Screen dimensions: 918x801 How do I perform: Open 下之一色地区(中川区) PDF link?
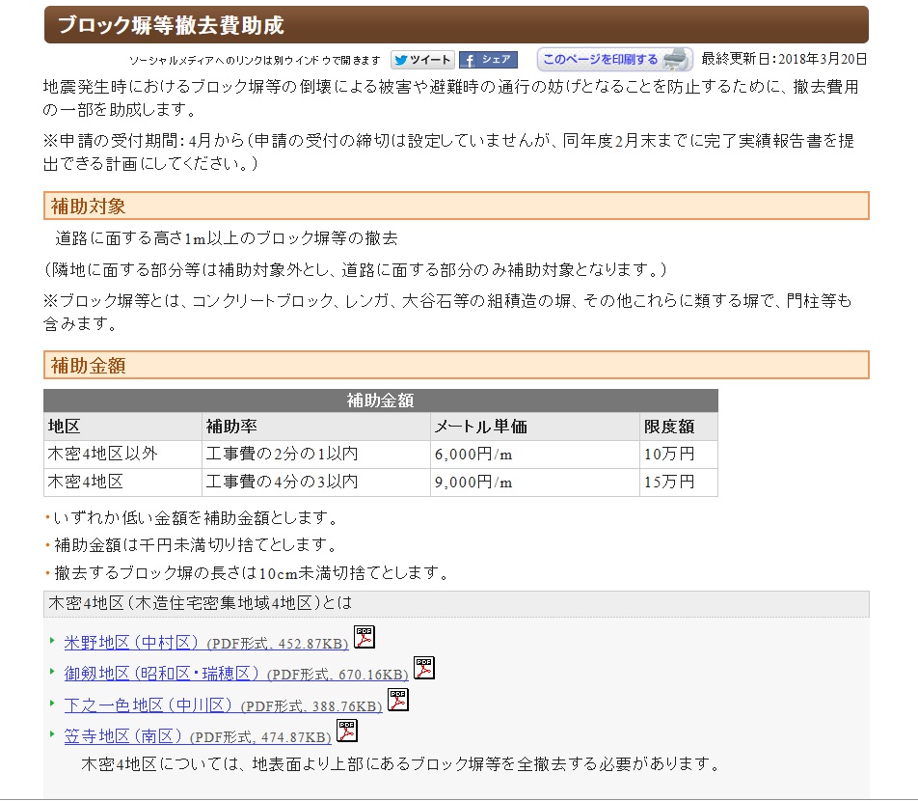(x=223, y=705)
